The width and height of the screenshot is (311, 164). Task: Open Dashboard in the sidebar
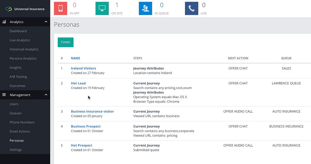click(x=18, y=31)
